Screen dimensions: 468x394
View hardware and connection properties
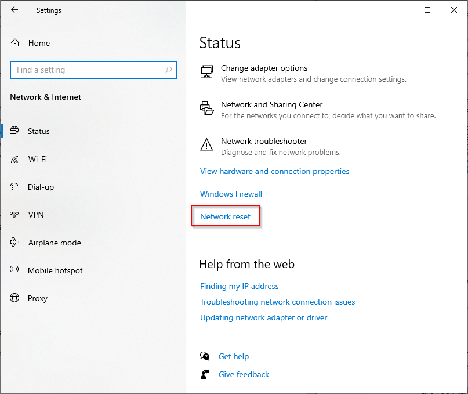coord(274,171)
